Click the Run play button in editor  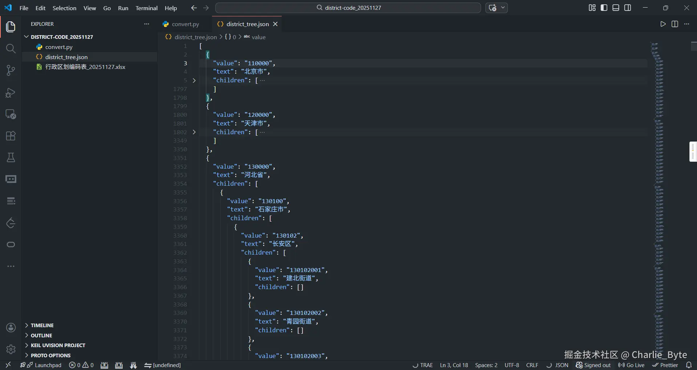click(663, 24)
